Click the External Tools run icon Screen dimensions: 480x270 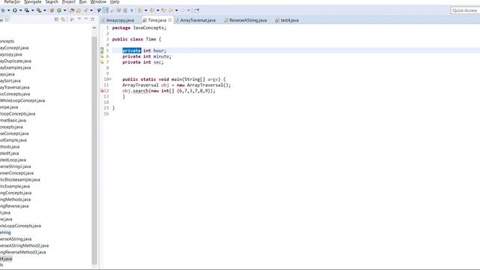38,10
